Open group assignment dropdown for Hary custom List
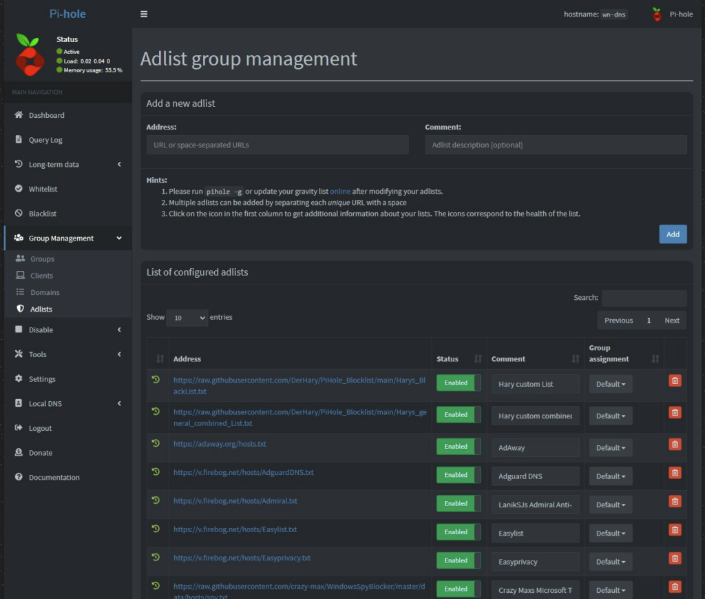Image resolution: width=705 pixels, height=599 pixels. pos(611,385)
